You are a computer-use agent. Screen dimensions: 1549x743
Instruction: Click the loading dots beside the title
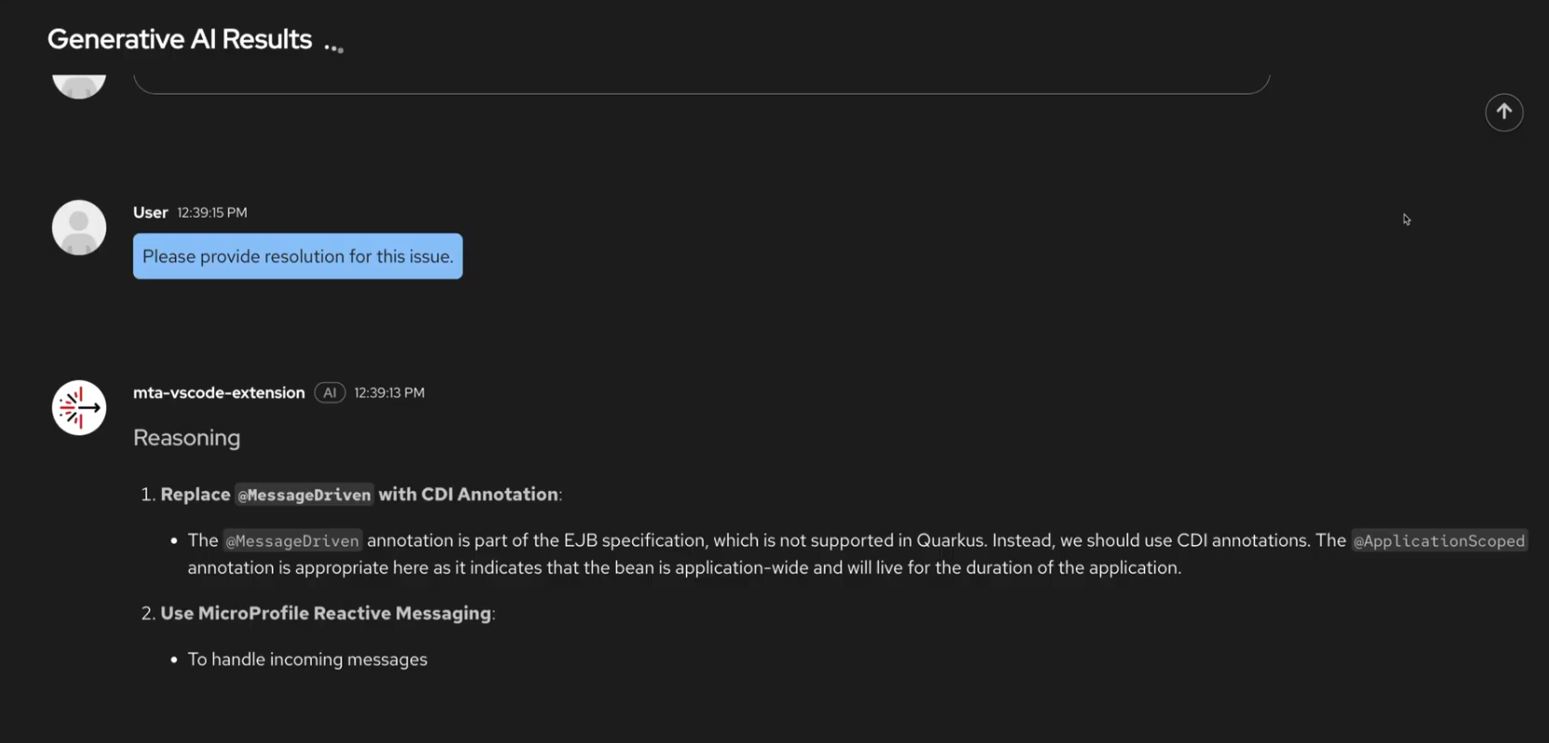click(x=334, y=46)
